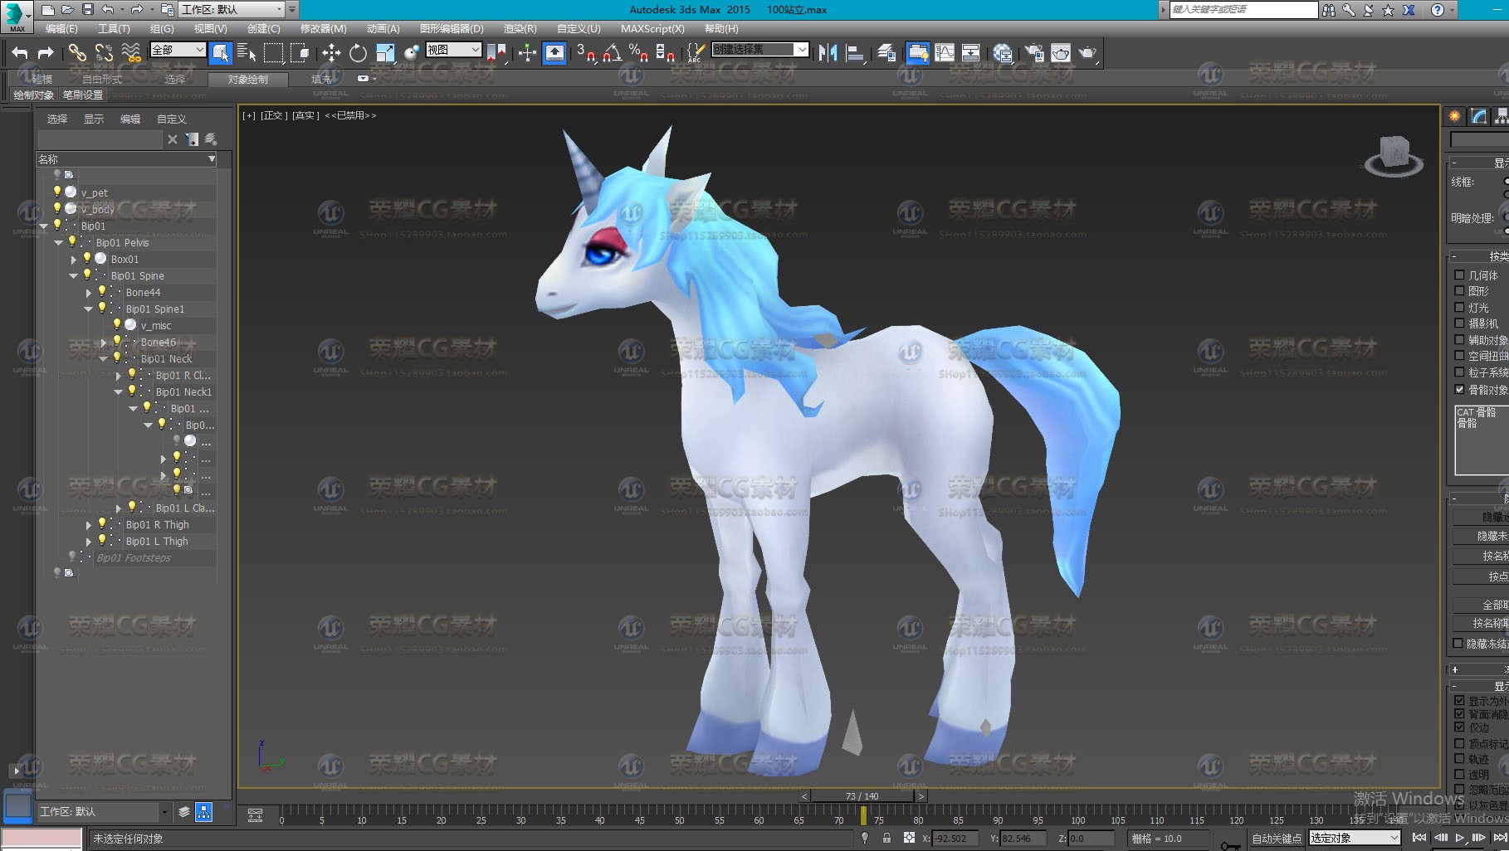Open the 渲染(R) menu
The width and height of the screenshot is (1509, 851).
pos(520,28)
